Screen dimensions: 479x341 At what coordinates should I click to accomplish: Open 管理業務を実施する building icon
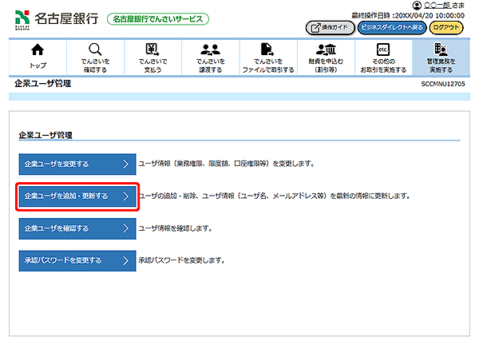[x=440, y=50]
